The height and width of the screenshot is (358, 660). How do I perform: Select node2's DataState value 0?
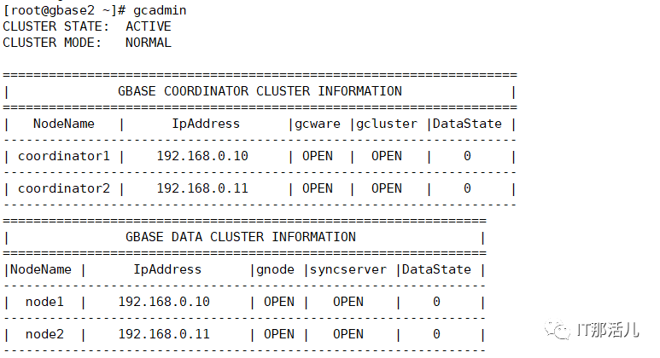[x=436, y=334]
